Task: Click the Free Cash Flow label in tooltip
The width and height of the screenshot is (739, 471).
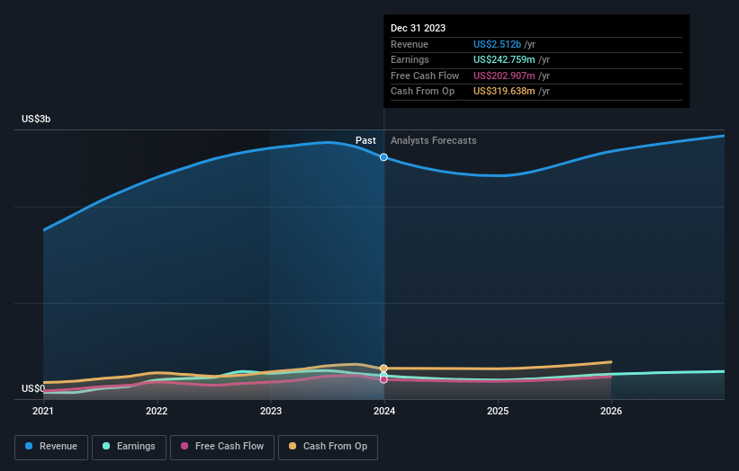Action: [425, 76]
